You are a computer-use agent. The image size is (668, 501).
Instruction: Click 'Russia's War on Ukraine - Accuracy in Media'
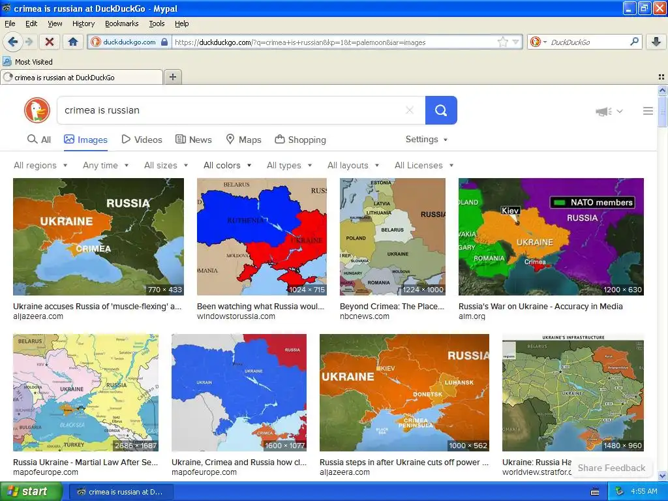point(541,307)
